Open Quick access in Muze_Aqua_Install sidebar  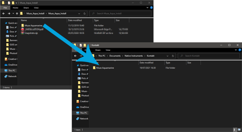pos(11,23)
